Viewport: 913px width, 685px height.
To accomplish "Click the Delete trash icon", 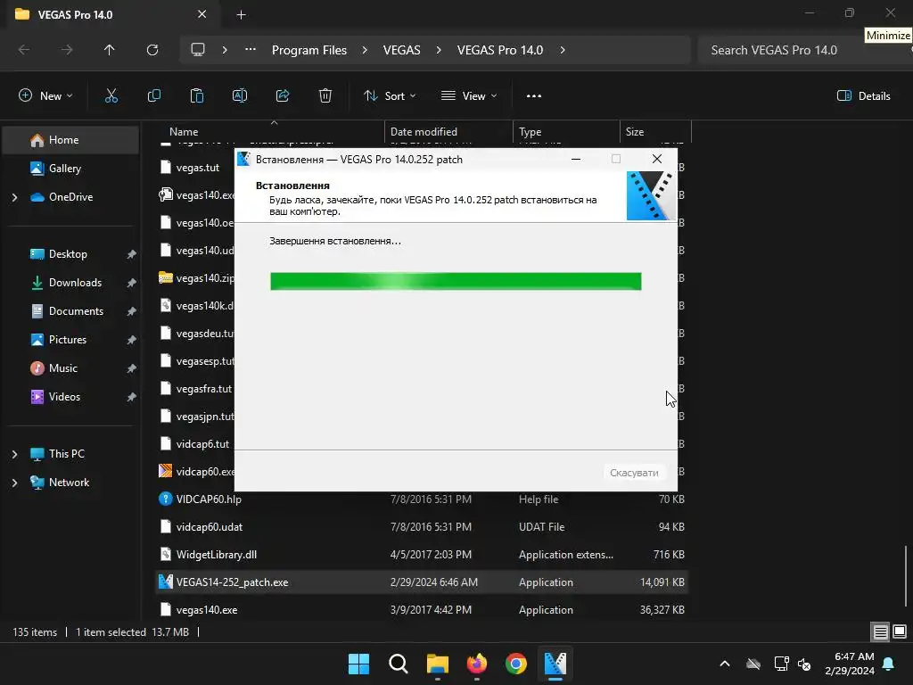I will click(325, 96).
